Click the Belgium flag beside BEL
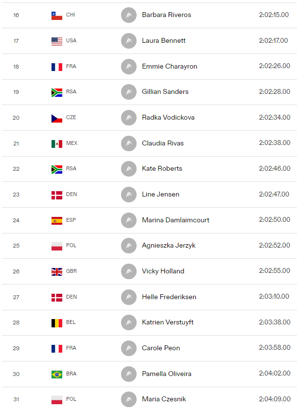Screen dimensions: 297x412 (57, 323)
